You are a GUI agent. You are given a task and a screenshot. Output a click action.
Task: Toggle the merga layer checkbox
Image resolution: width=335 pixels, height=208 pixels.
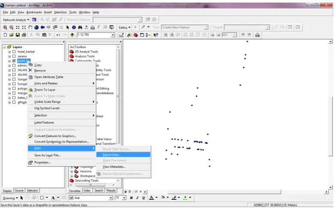click(x=14, y=93)
